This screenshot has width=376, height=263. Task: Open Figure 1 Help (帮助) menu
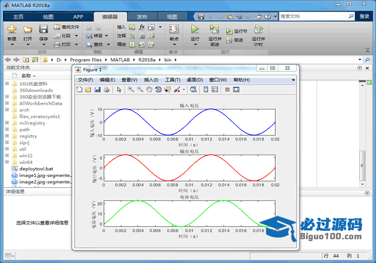click(x=241, y=80)
